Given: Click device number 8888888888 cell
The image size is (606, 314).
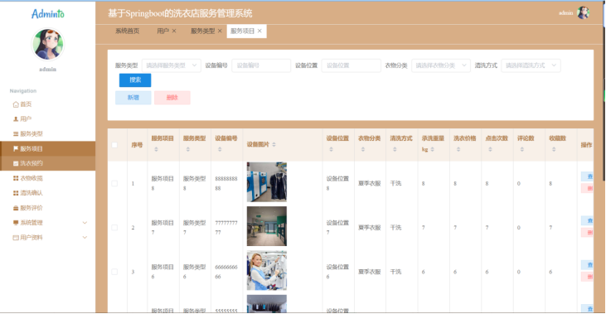Looking at the screenshot, I should point(226,183).
